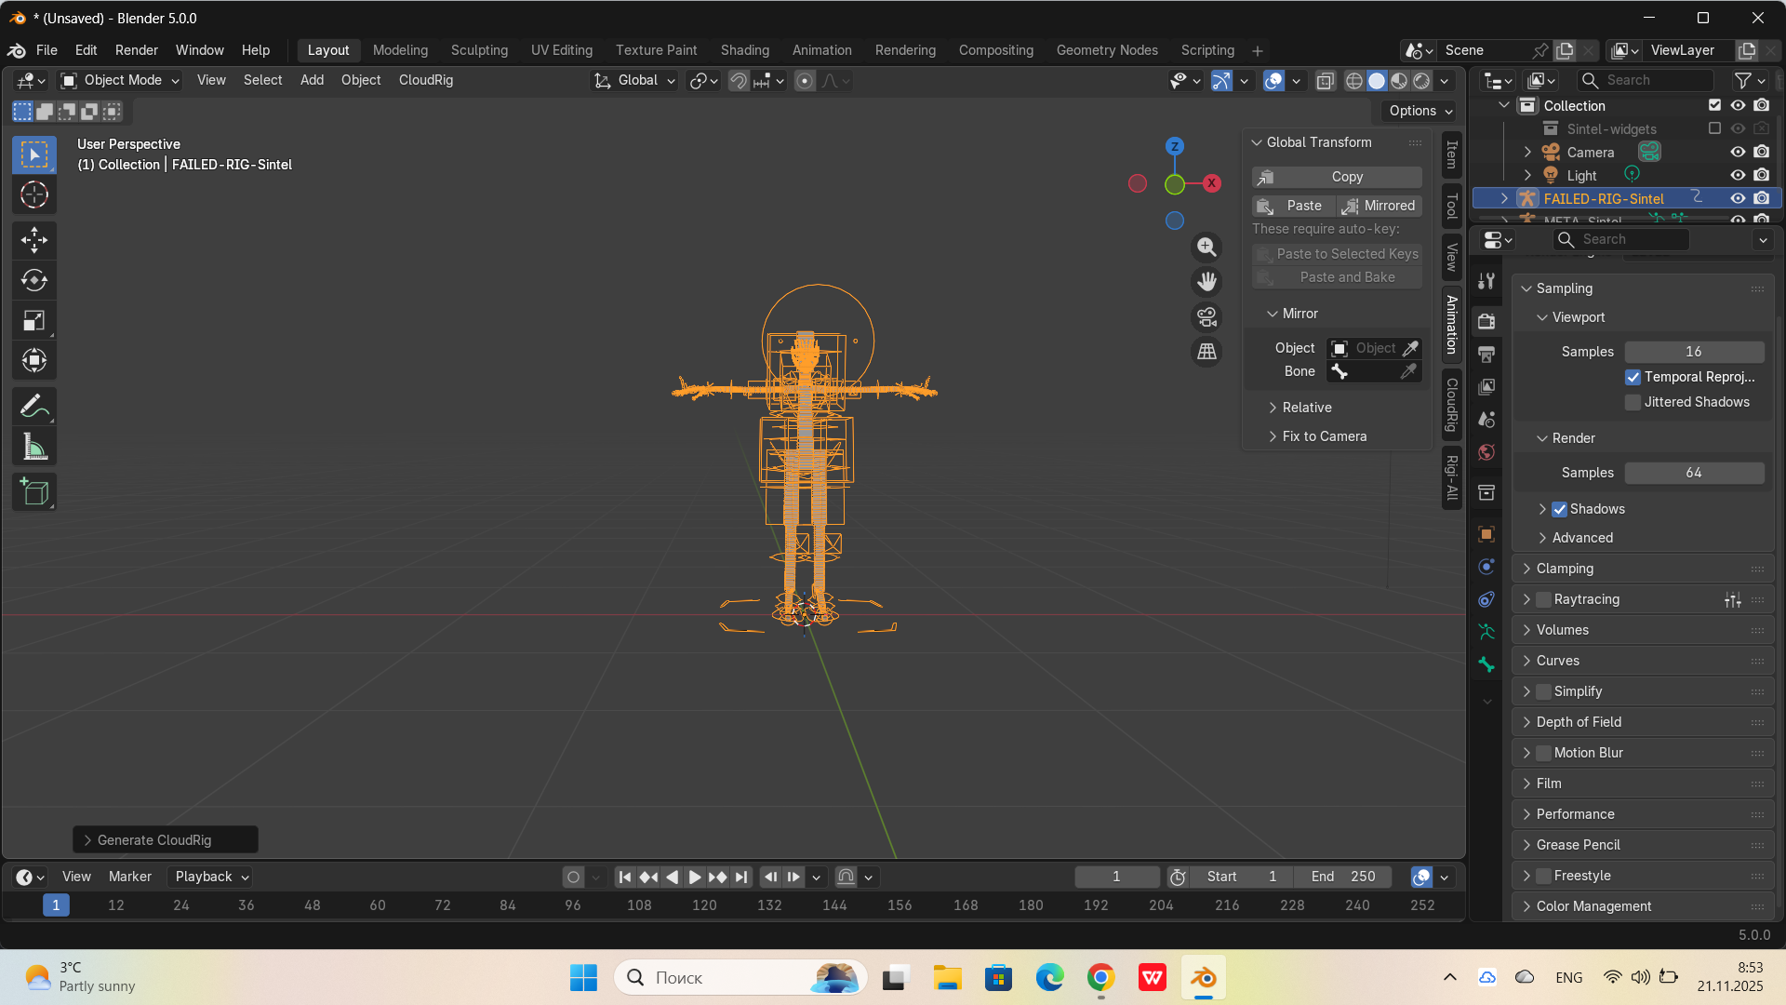Pick Mirror Object with the eyedropper
The width and height of the screenshot is (1786, 1005).
[x=1410, y=348]
